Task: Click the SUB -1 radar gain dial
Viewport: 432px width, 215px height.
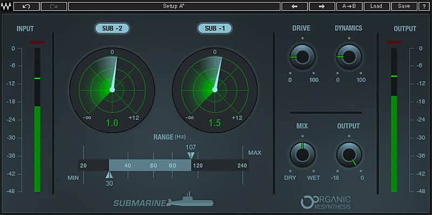Action: pyautogui.click(x=215, y=90)
